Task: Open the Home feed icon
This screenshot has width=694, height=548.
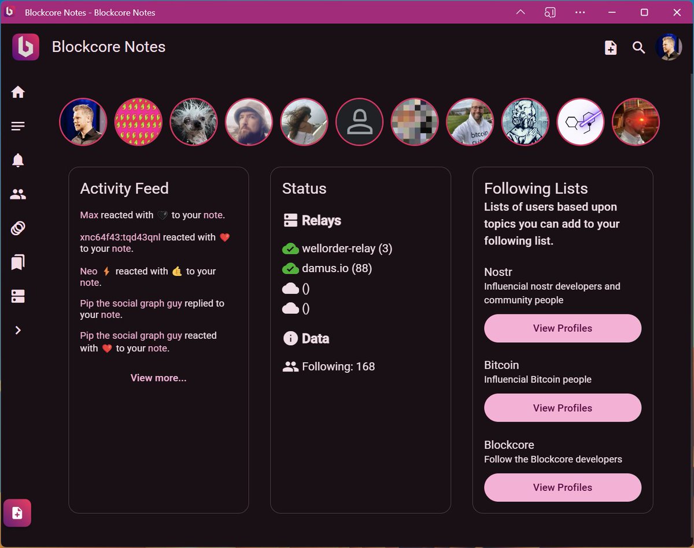Action: pos(17,91)
